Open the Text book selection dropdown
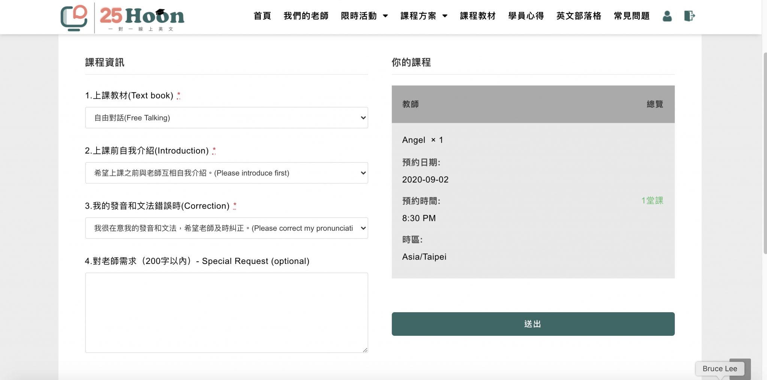 (227, 118)
